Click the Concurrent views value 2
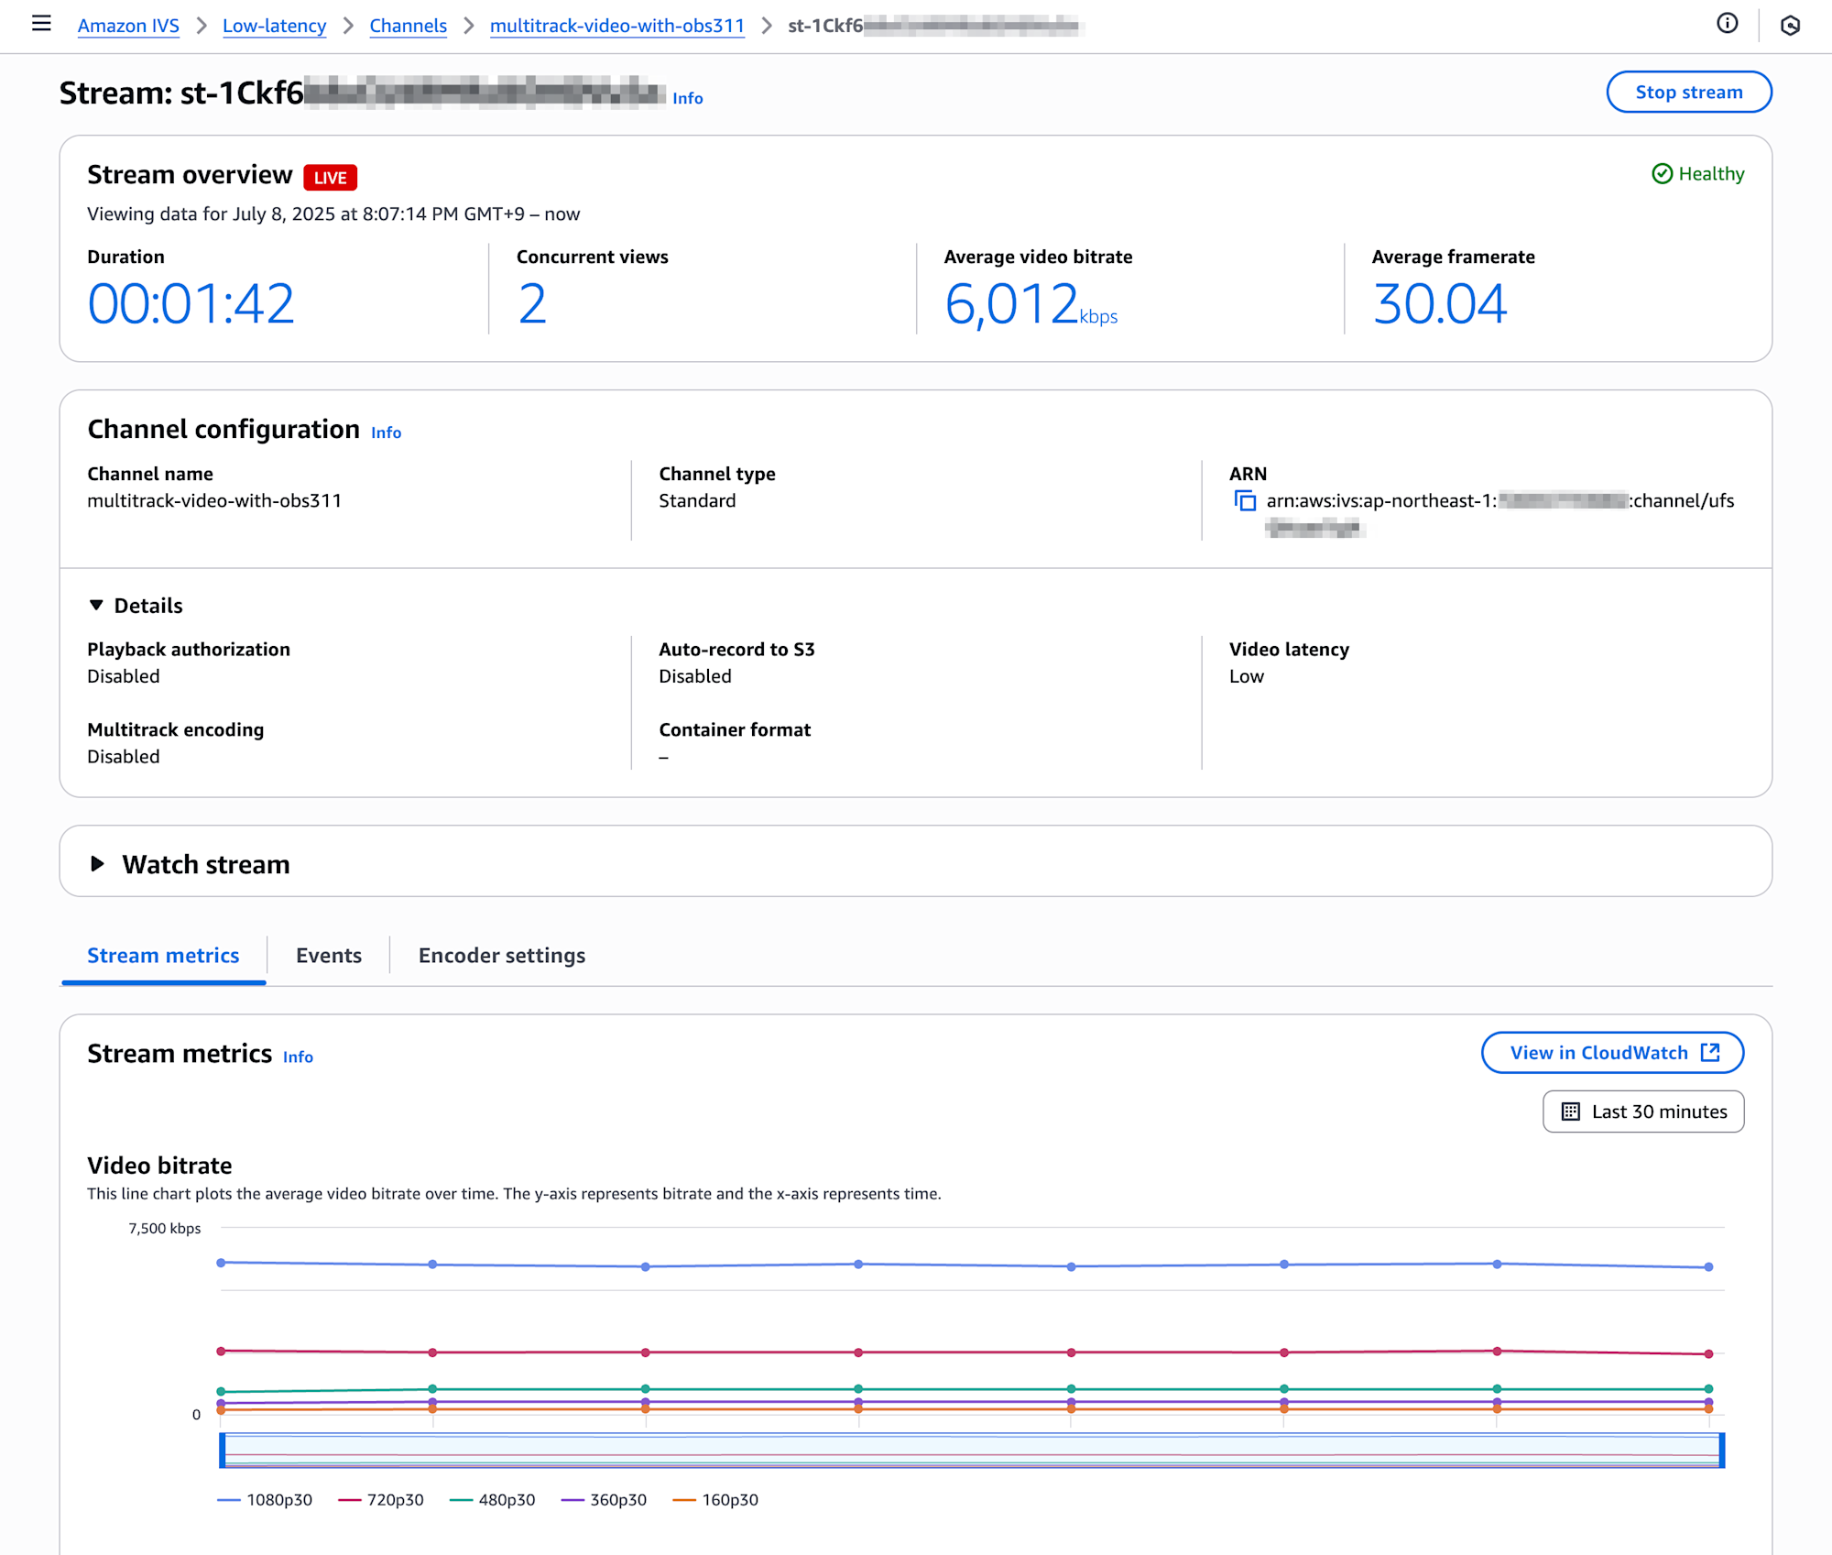This screenshot has height=1555, width=1832. pos(532,304)
